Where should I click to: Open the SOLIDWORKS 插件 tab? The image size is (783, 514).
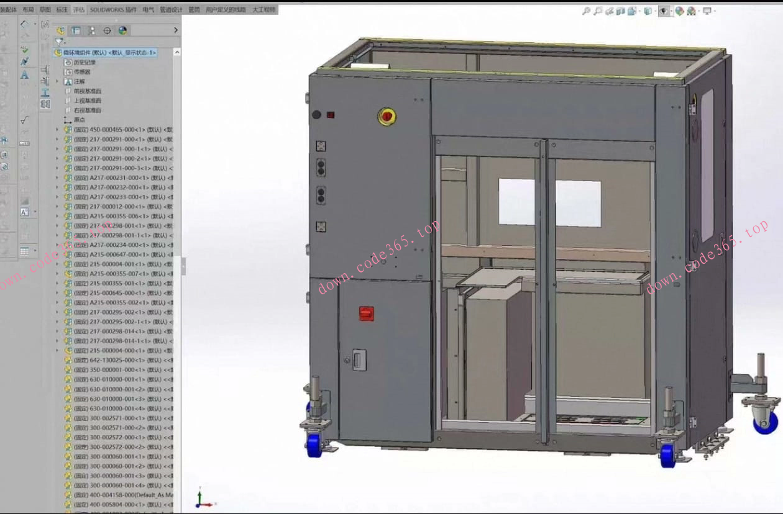pyautogui.click(x=113, y=10)
